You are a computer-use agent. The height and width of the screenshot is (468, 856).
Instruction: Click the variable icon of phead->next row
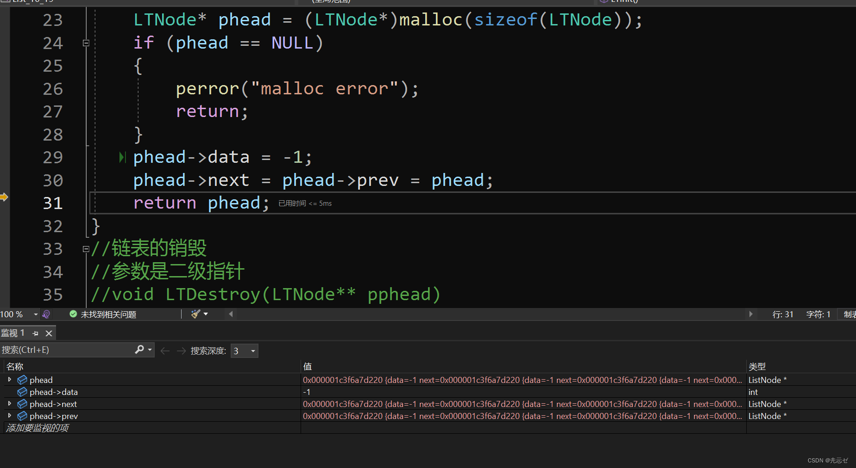tap(22, 404)
